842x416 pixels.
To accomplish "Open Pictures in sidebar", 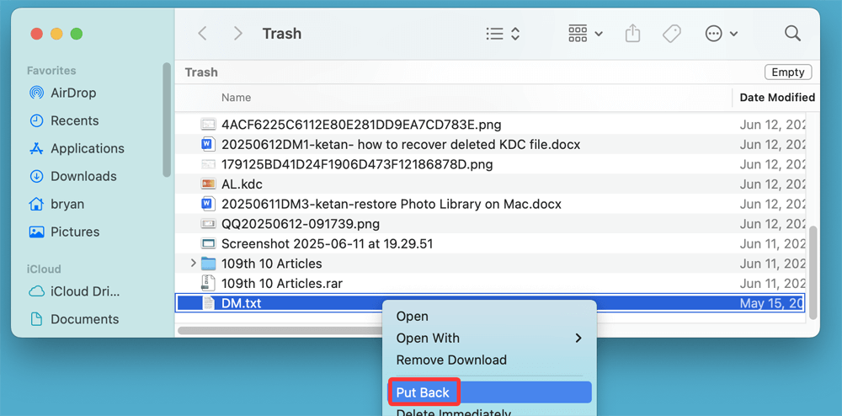I will click(64, 232).
